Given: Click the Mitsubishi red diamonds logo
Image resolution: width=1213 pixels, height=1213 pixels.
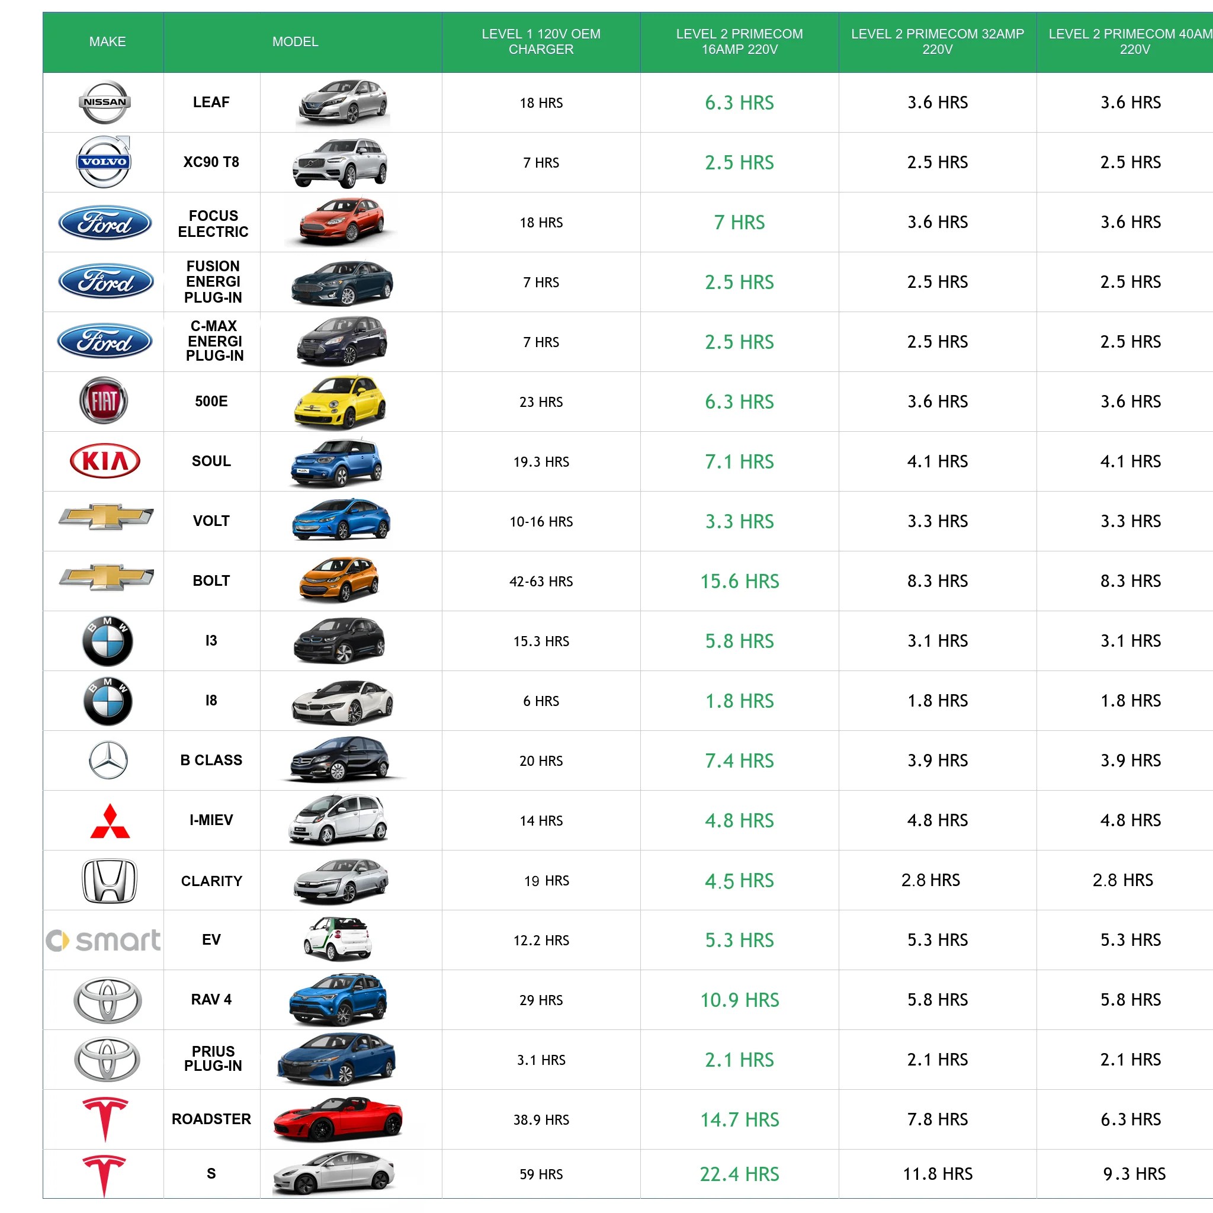Looking at the screenshot, I should pos(110,821).
